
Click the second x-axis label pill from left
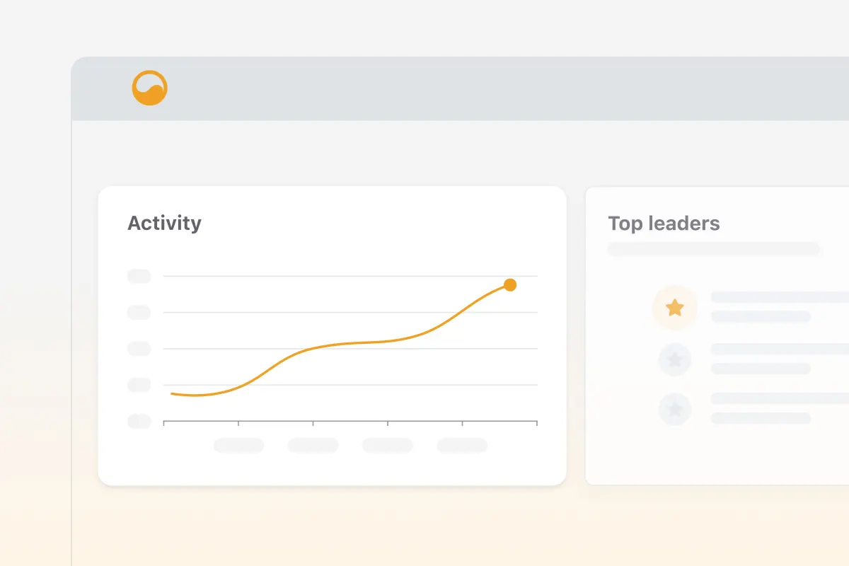click(313, 445)
